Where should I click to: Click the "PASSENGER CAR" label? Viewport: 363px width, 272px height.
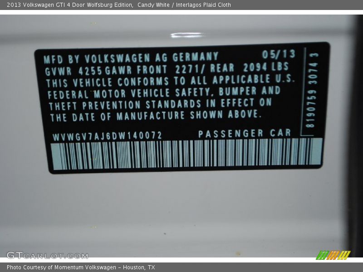coord(245,133)
